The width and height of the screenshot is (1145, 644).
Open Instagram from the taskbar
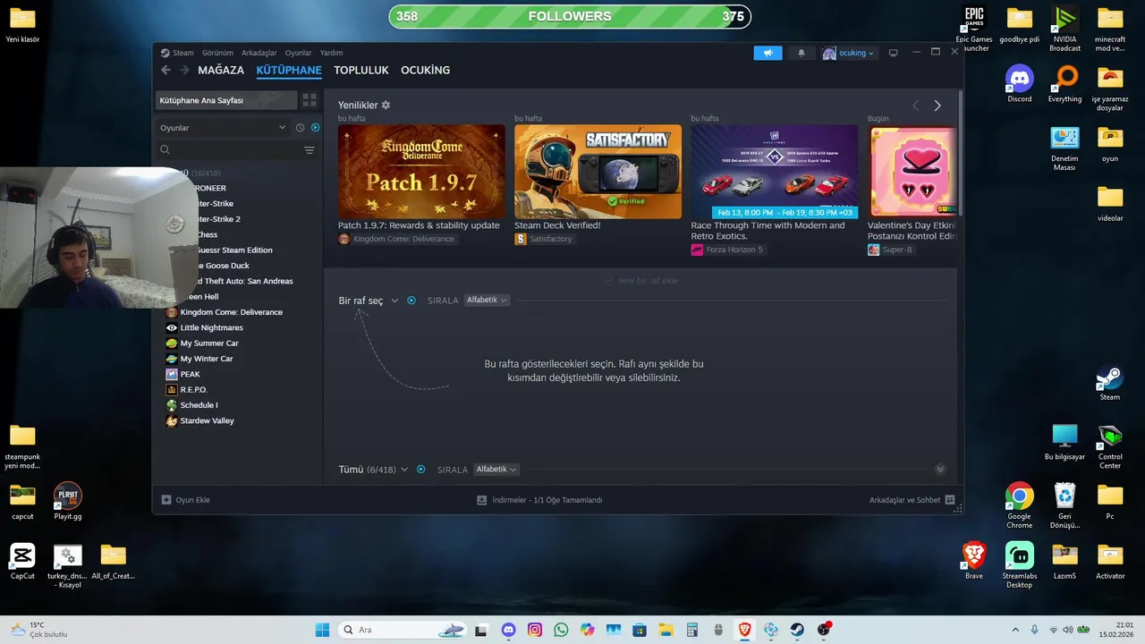click(535, 630)
